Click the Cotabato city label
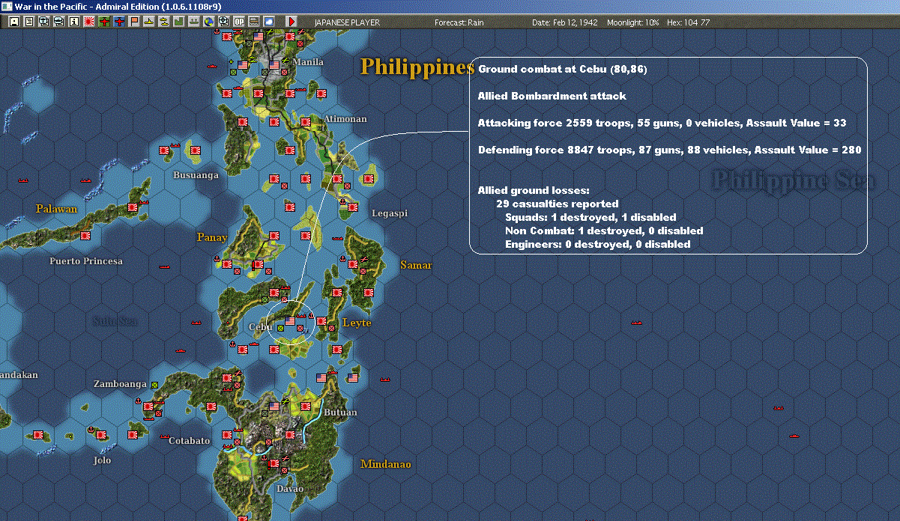 click(x=189, y=441)
